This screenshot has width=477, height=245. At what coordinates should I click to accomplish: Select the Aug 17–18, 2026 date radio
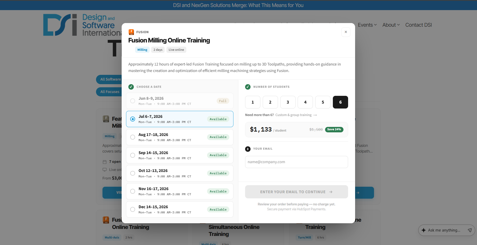pyautogui.click(x=133, y=137)
